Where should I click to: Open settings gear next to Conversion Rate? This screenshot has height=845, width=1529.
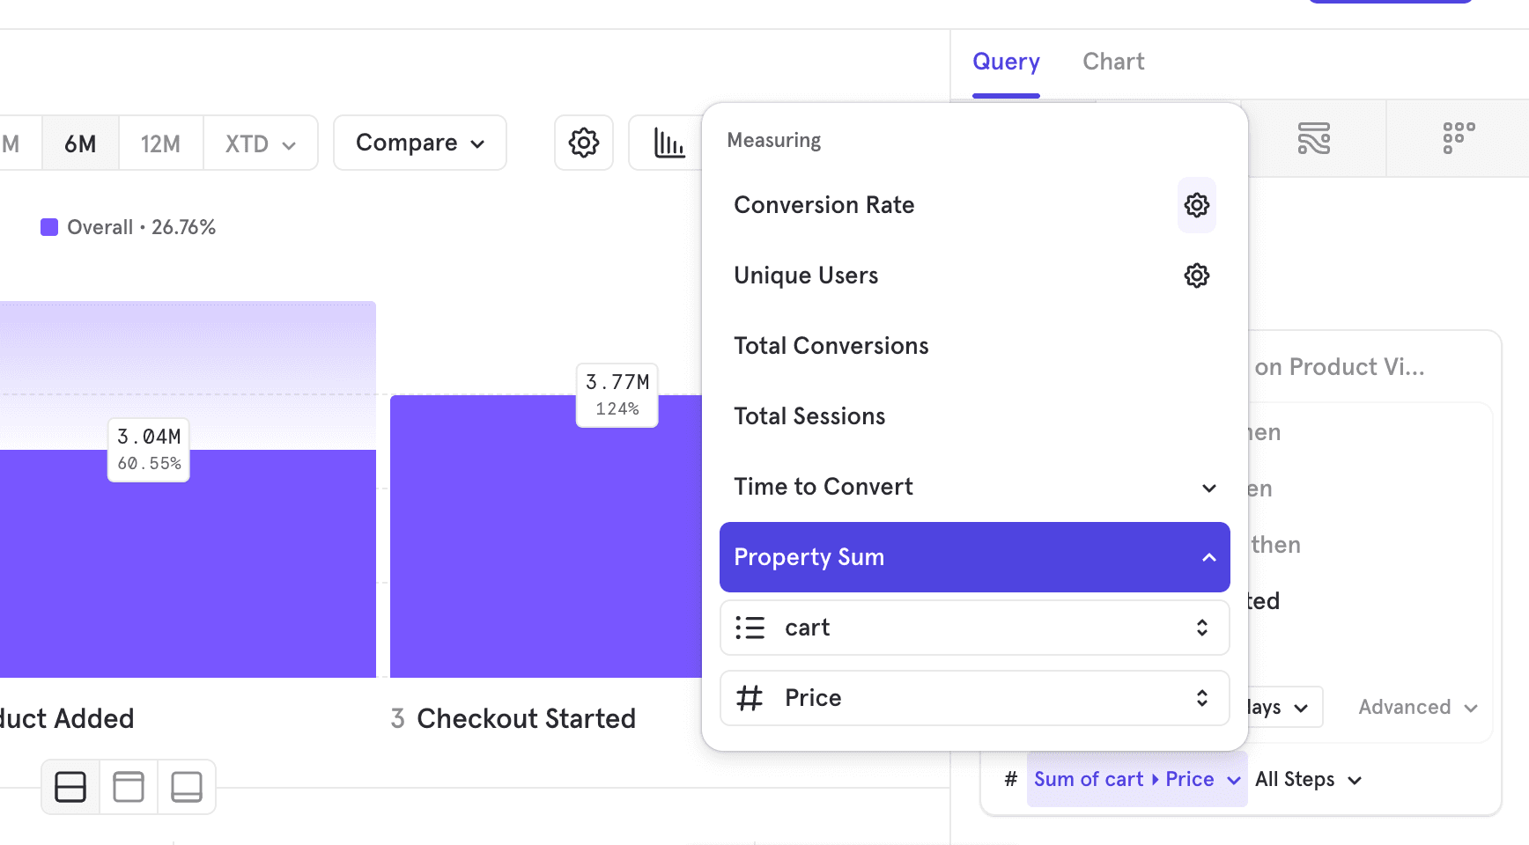[x=1196, y=205]
